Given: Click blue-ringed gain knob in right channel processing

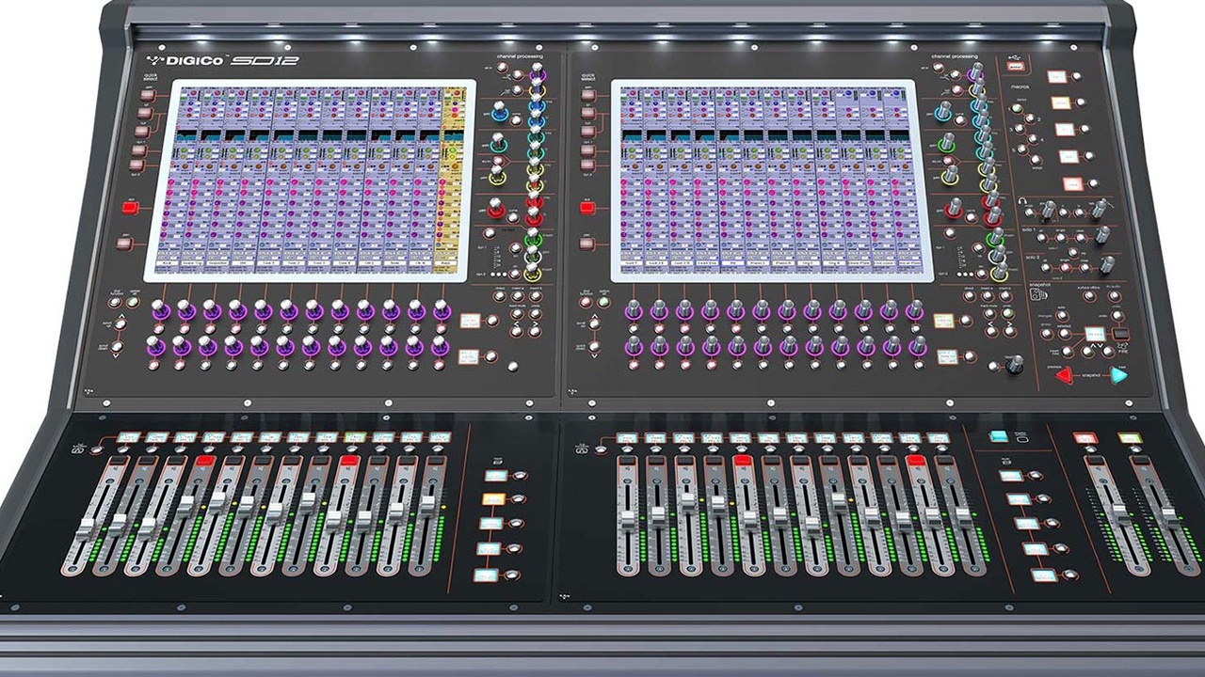Looking at the screenshot, I should (x=942, y=112).
